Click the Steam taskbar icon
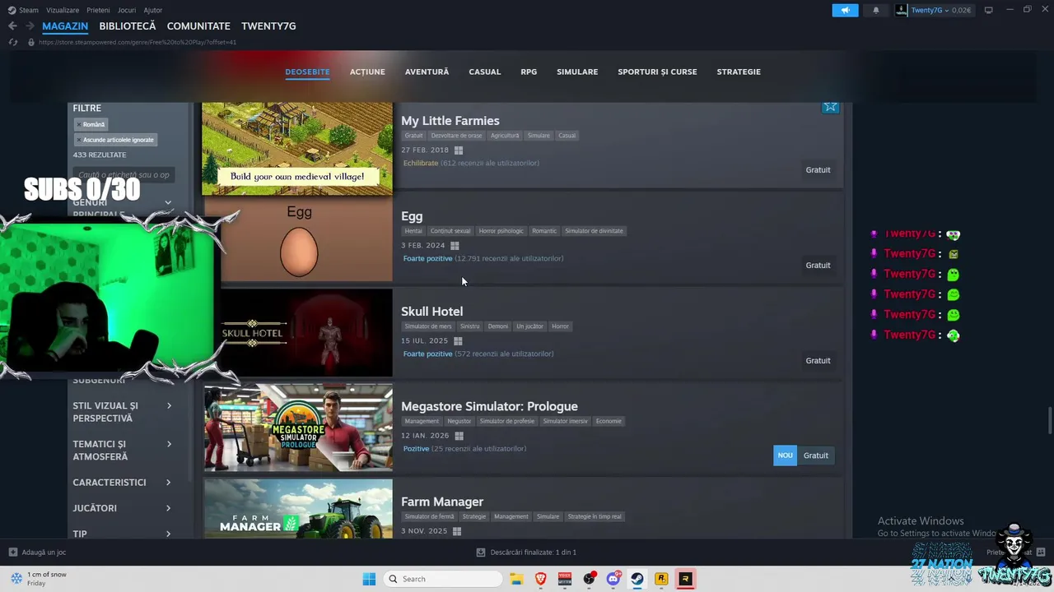1054x592 pixels. coord(637,579)
